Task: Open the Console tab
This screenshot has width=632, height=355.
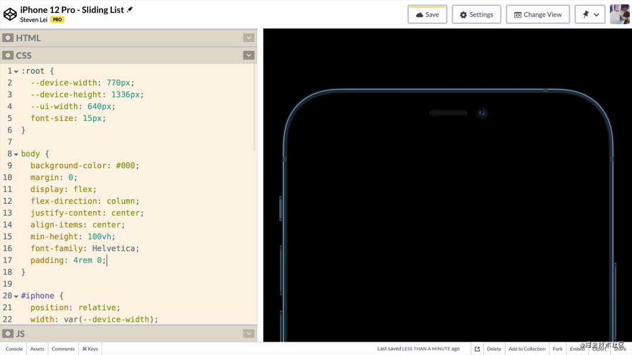Action: [x=14, y=349]
